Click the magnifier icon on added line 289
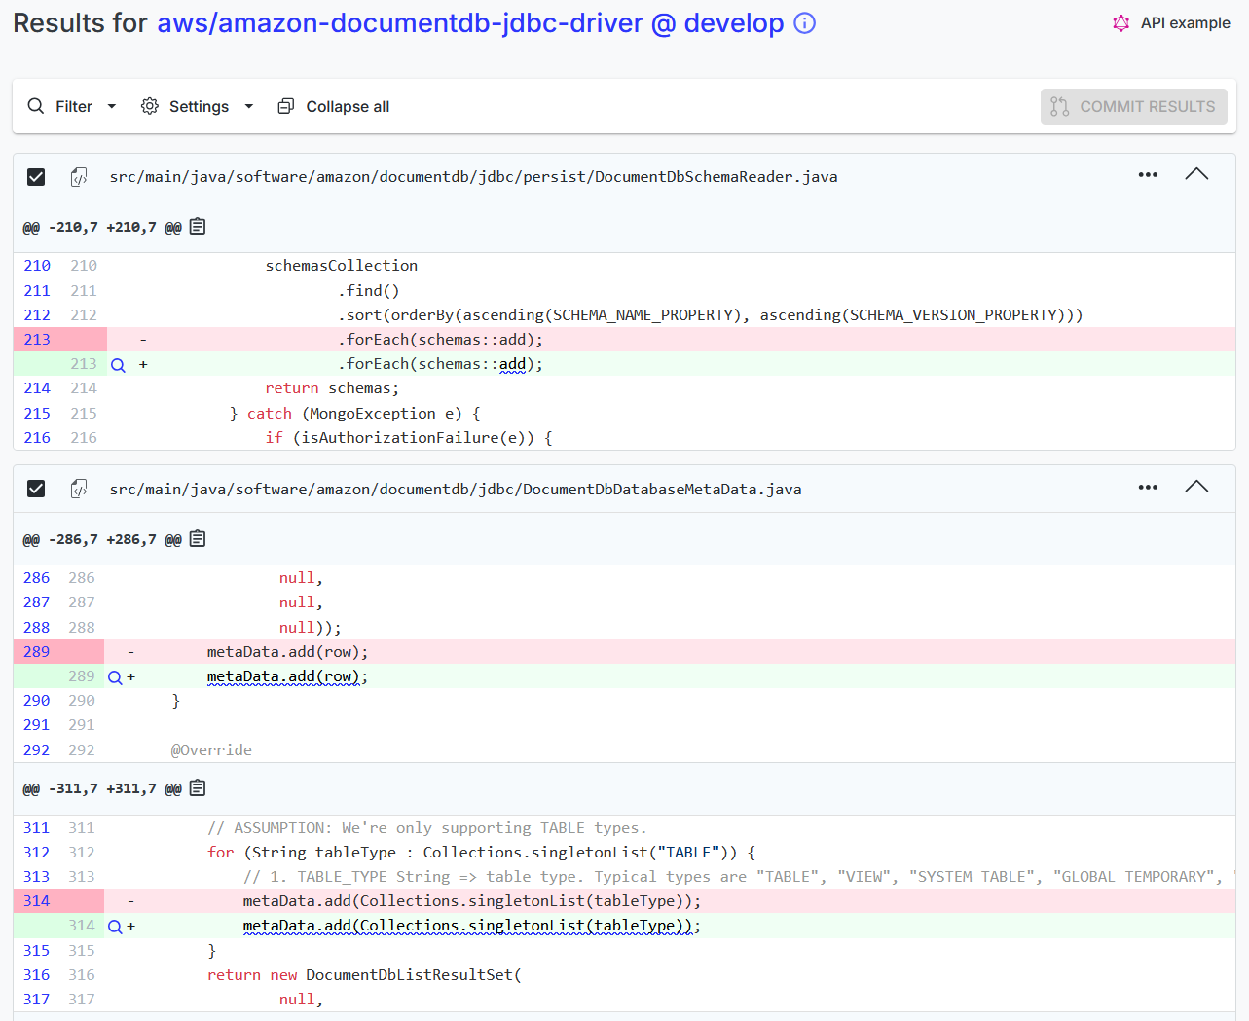 (115, 677)
